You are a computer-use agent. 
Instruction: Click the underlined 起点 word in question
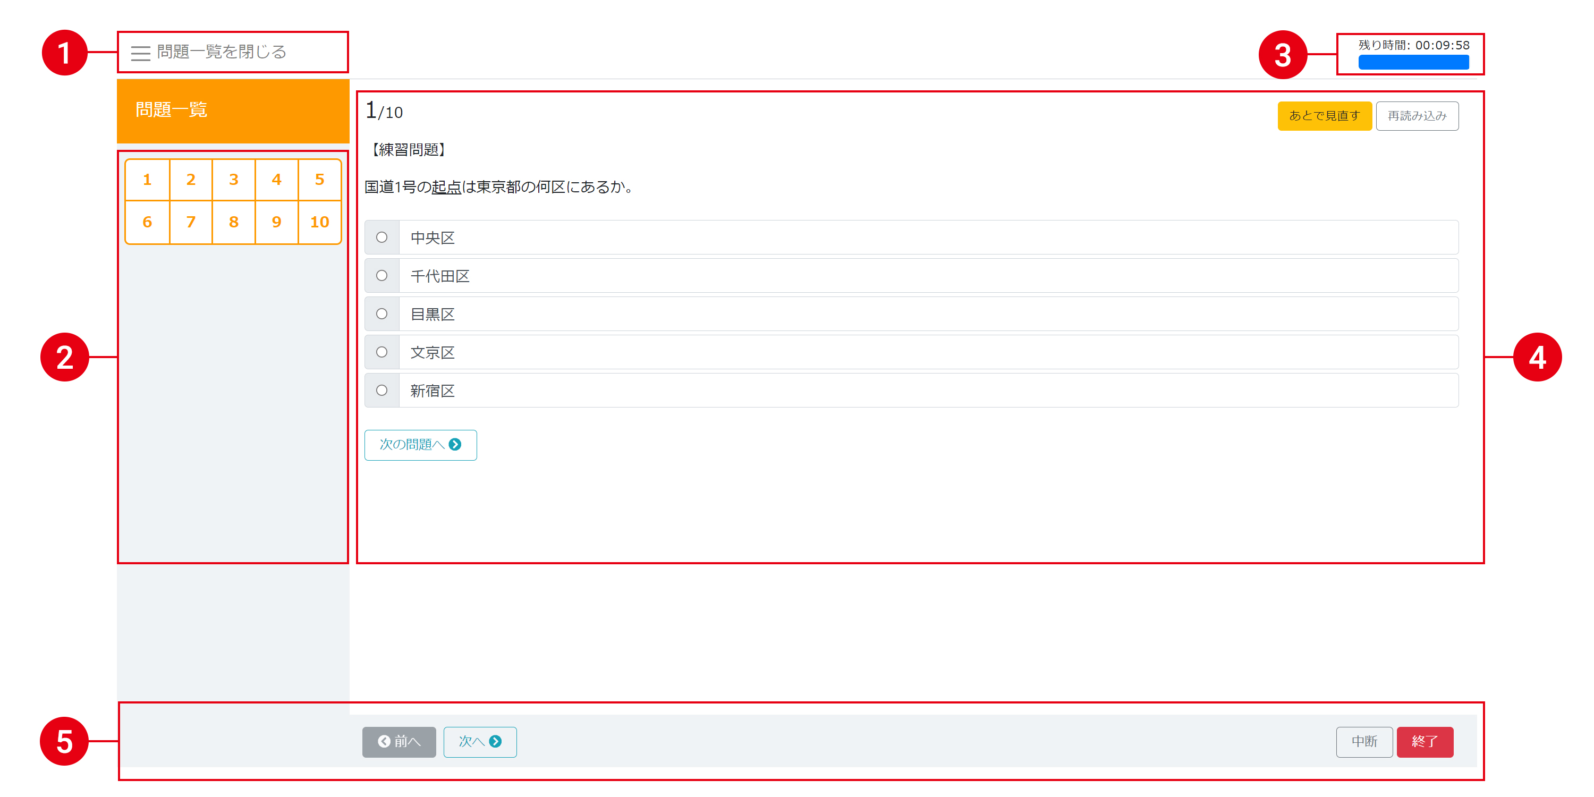click(446, 187)
